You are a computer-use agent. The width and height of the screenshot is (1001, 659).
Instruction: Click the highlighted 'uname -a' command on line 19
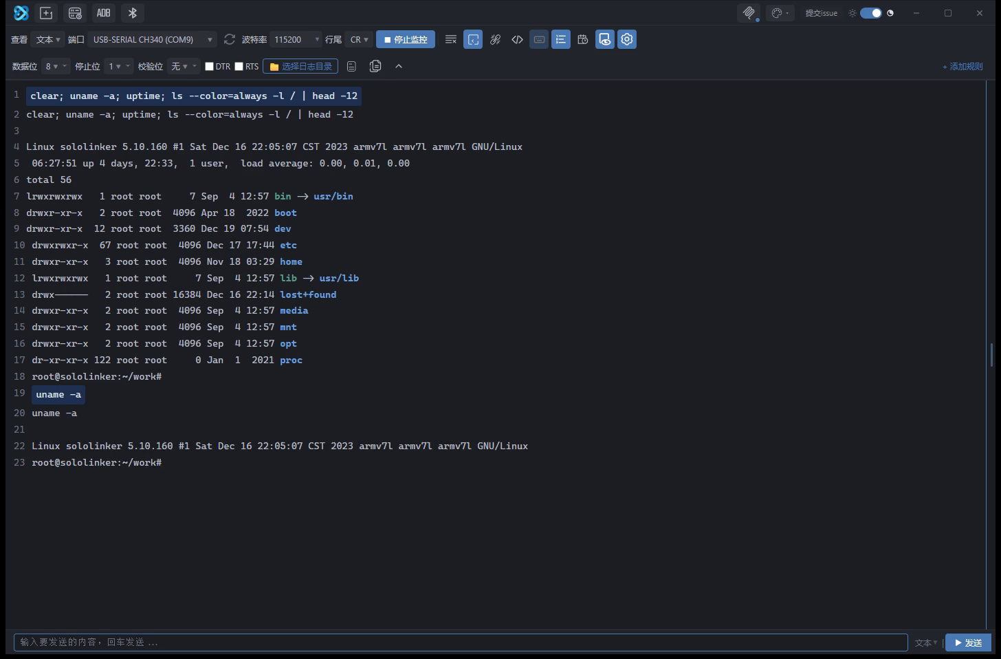(58, 394)
